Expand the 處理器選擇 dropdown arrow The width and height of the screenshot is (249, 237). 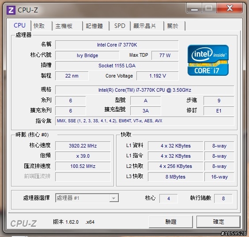pyautogui.click(x=114, y=198)
